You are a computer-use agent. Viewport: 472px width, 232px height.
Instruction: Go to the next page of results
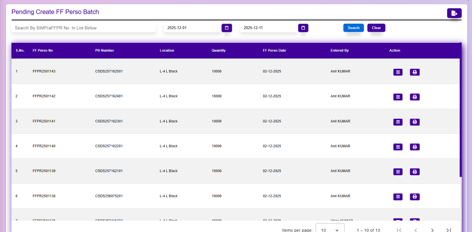[x=432, y=229]
